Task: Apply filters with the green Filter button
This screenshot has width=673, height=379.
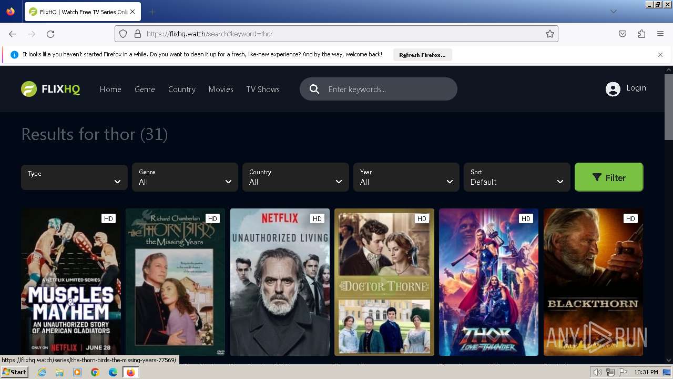Action: point(609,177)
